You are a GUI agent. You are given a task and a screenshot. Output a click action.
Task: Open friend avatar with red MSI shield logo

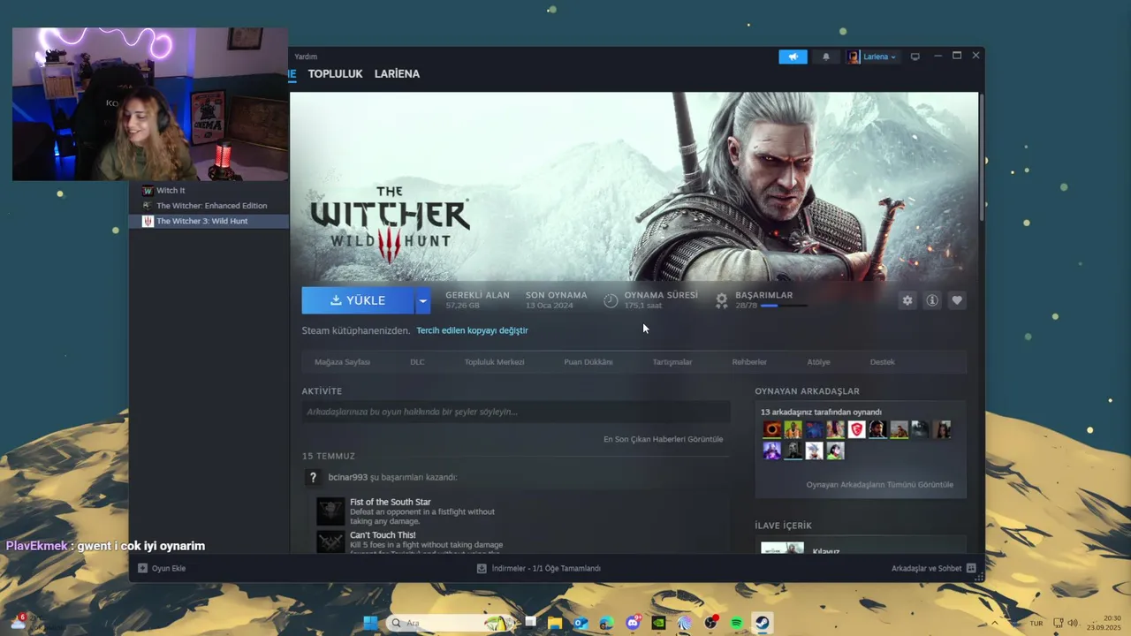[x=857, y=429]
